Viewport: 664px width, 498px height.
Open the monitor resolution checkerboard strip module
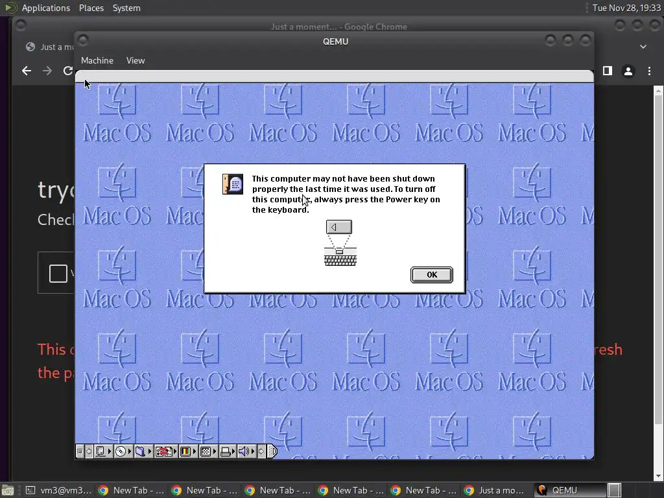[x=208, y=451]
